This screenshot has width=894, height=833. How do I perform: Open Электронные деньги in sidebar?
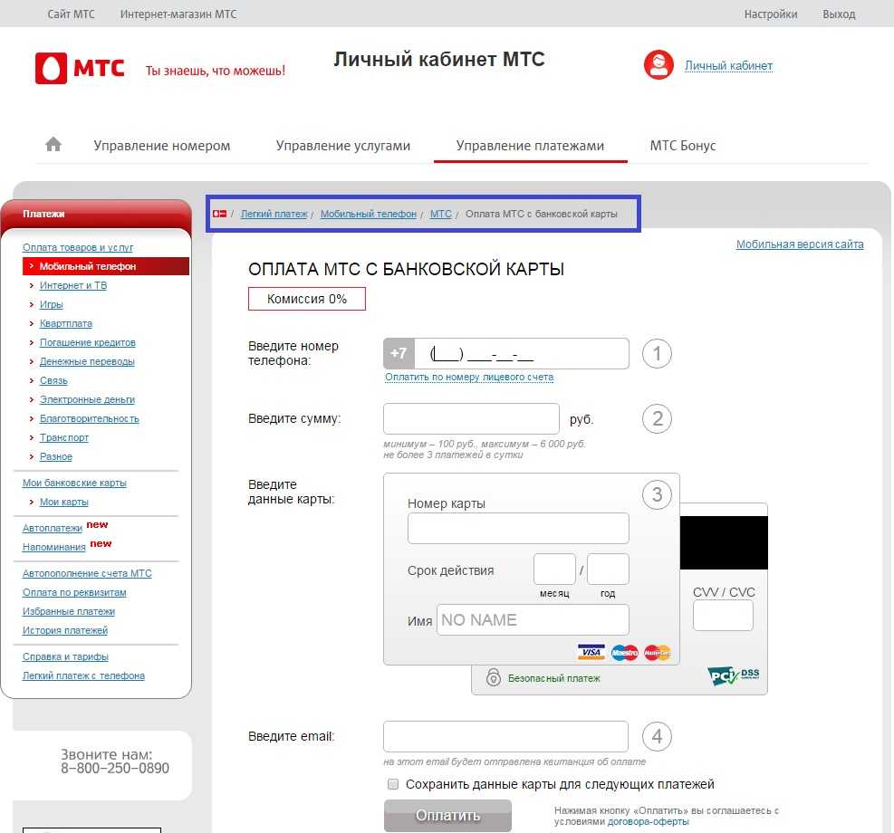[87, 399]
